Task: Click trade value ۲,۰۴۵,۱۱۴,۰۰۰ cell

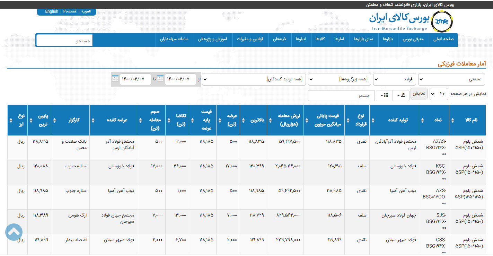Action: (285, 173)
